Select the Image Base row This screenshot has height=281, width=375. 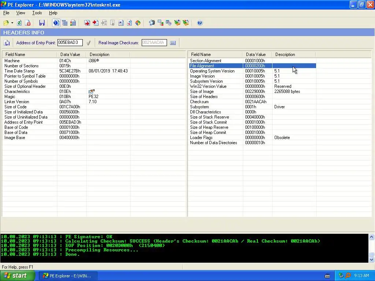66,138
